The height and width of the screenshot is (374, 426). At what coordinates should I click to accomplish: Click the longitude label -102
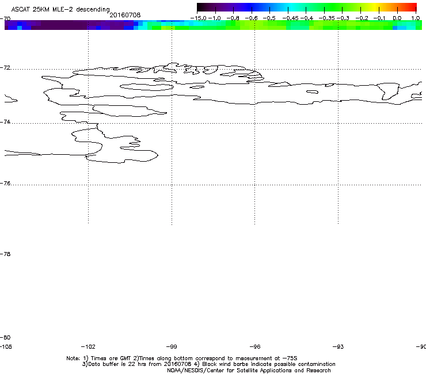[88, 346]
